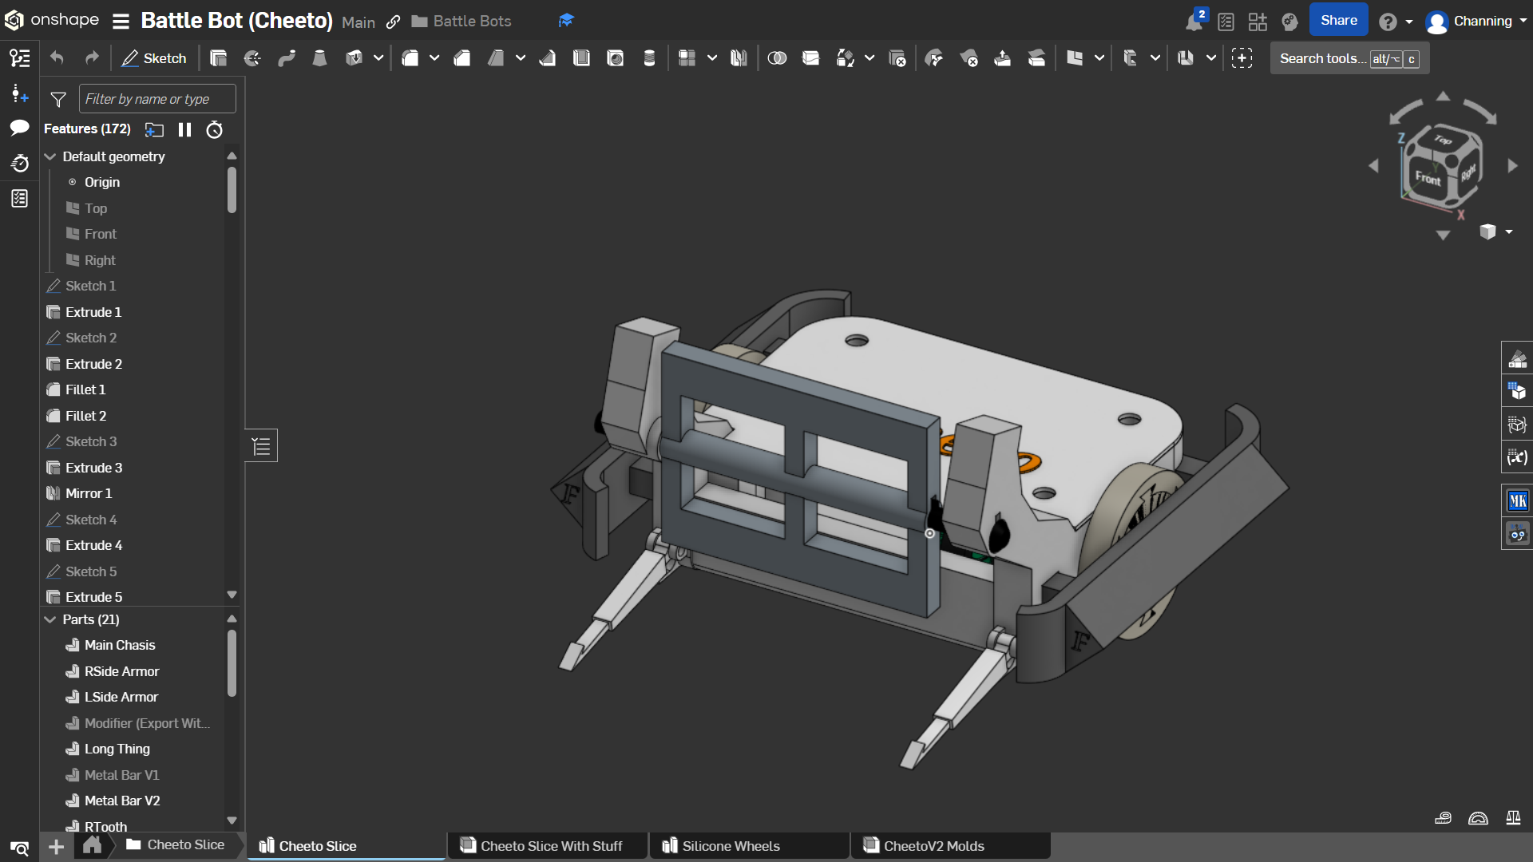Select the Hole tool
This screenshot has height=862, width=1533.
click(x=616, y=58)
